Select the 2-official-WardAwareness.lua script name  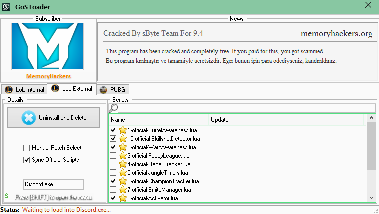(162, 147)
